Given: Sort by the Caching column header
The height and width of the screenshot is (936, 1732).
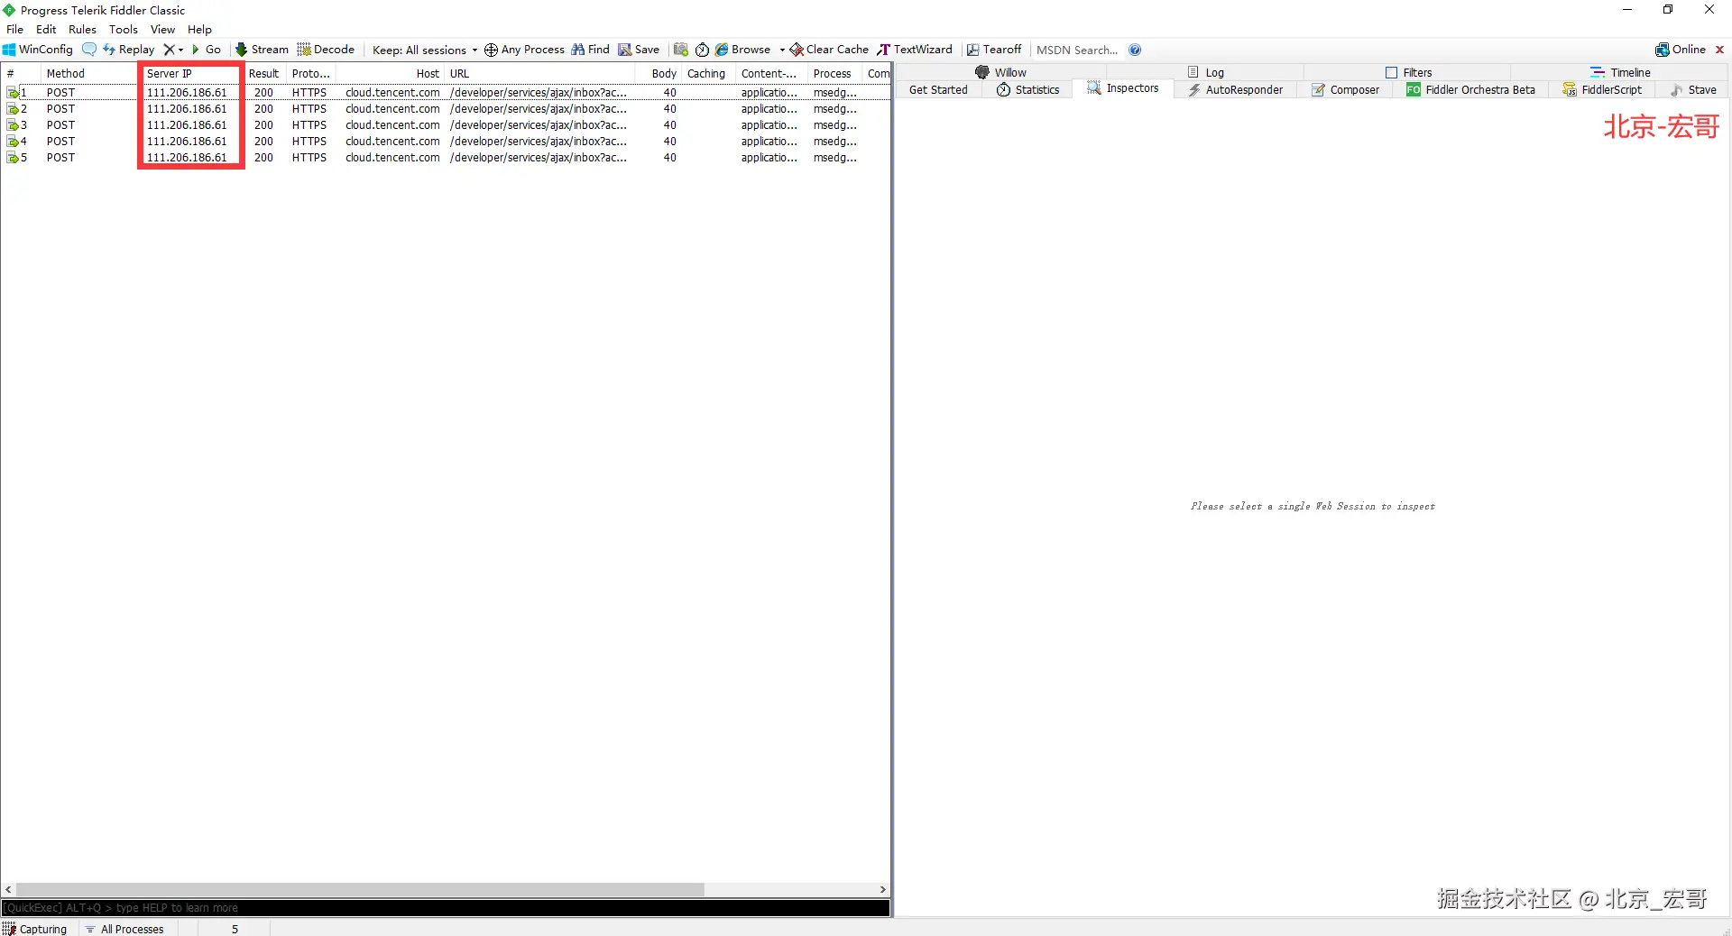Looking at the screenshot, I should (708, 73).
